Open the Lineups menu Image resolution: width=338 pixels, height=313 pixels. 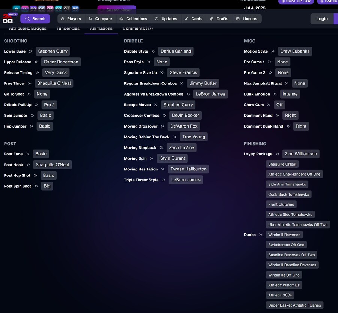pos(247,19)
